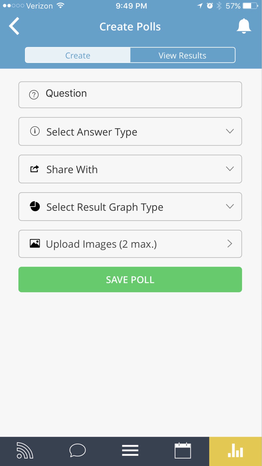The image size is (262, 466).
Task: Tap the info icon beside Answer Type
Action: (35, 131)
